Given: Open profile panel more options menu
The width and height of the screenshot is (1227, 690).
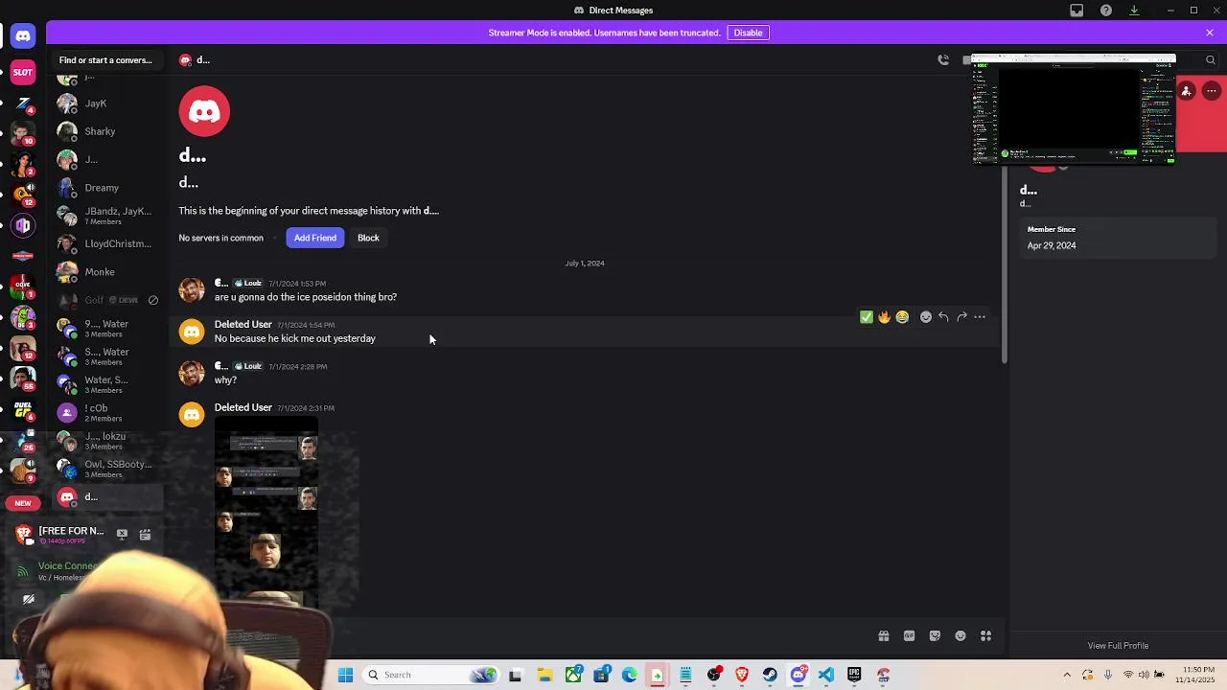Looking at the screenshot, I should [x=1212, y=92].
